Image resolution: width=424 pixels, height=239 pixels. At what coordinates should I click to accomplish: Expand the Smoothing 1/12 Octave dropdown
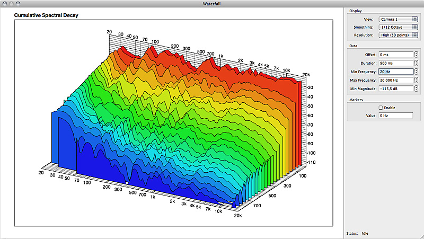point(398,27)
